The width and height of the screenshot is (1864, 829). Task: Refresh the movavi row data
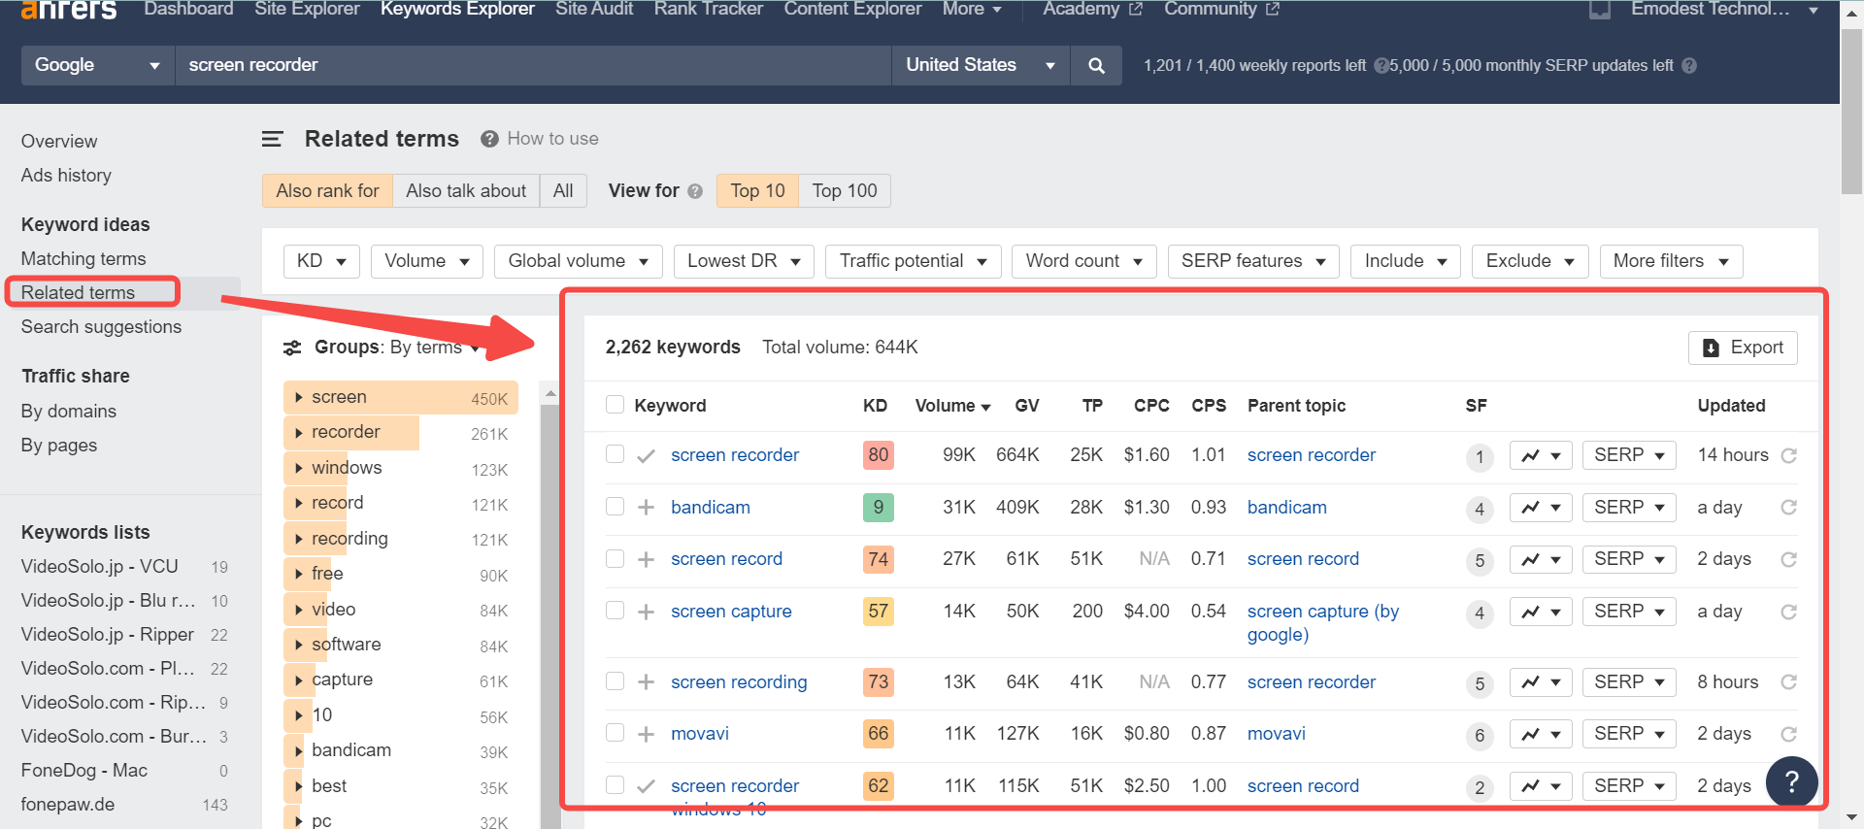point(1789,734)
